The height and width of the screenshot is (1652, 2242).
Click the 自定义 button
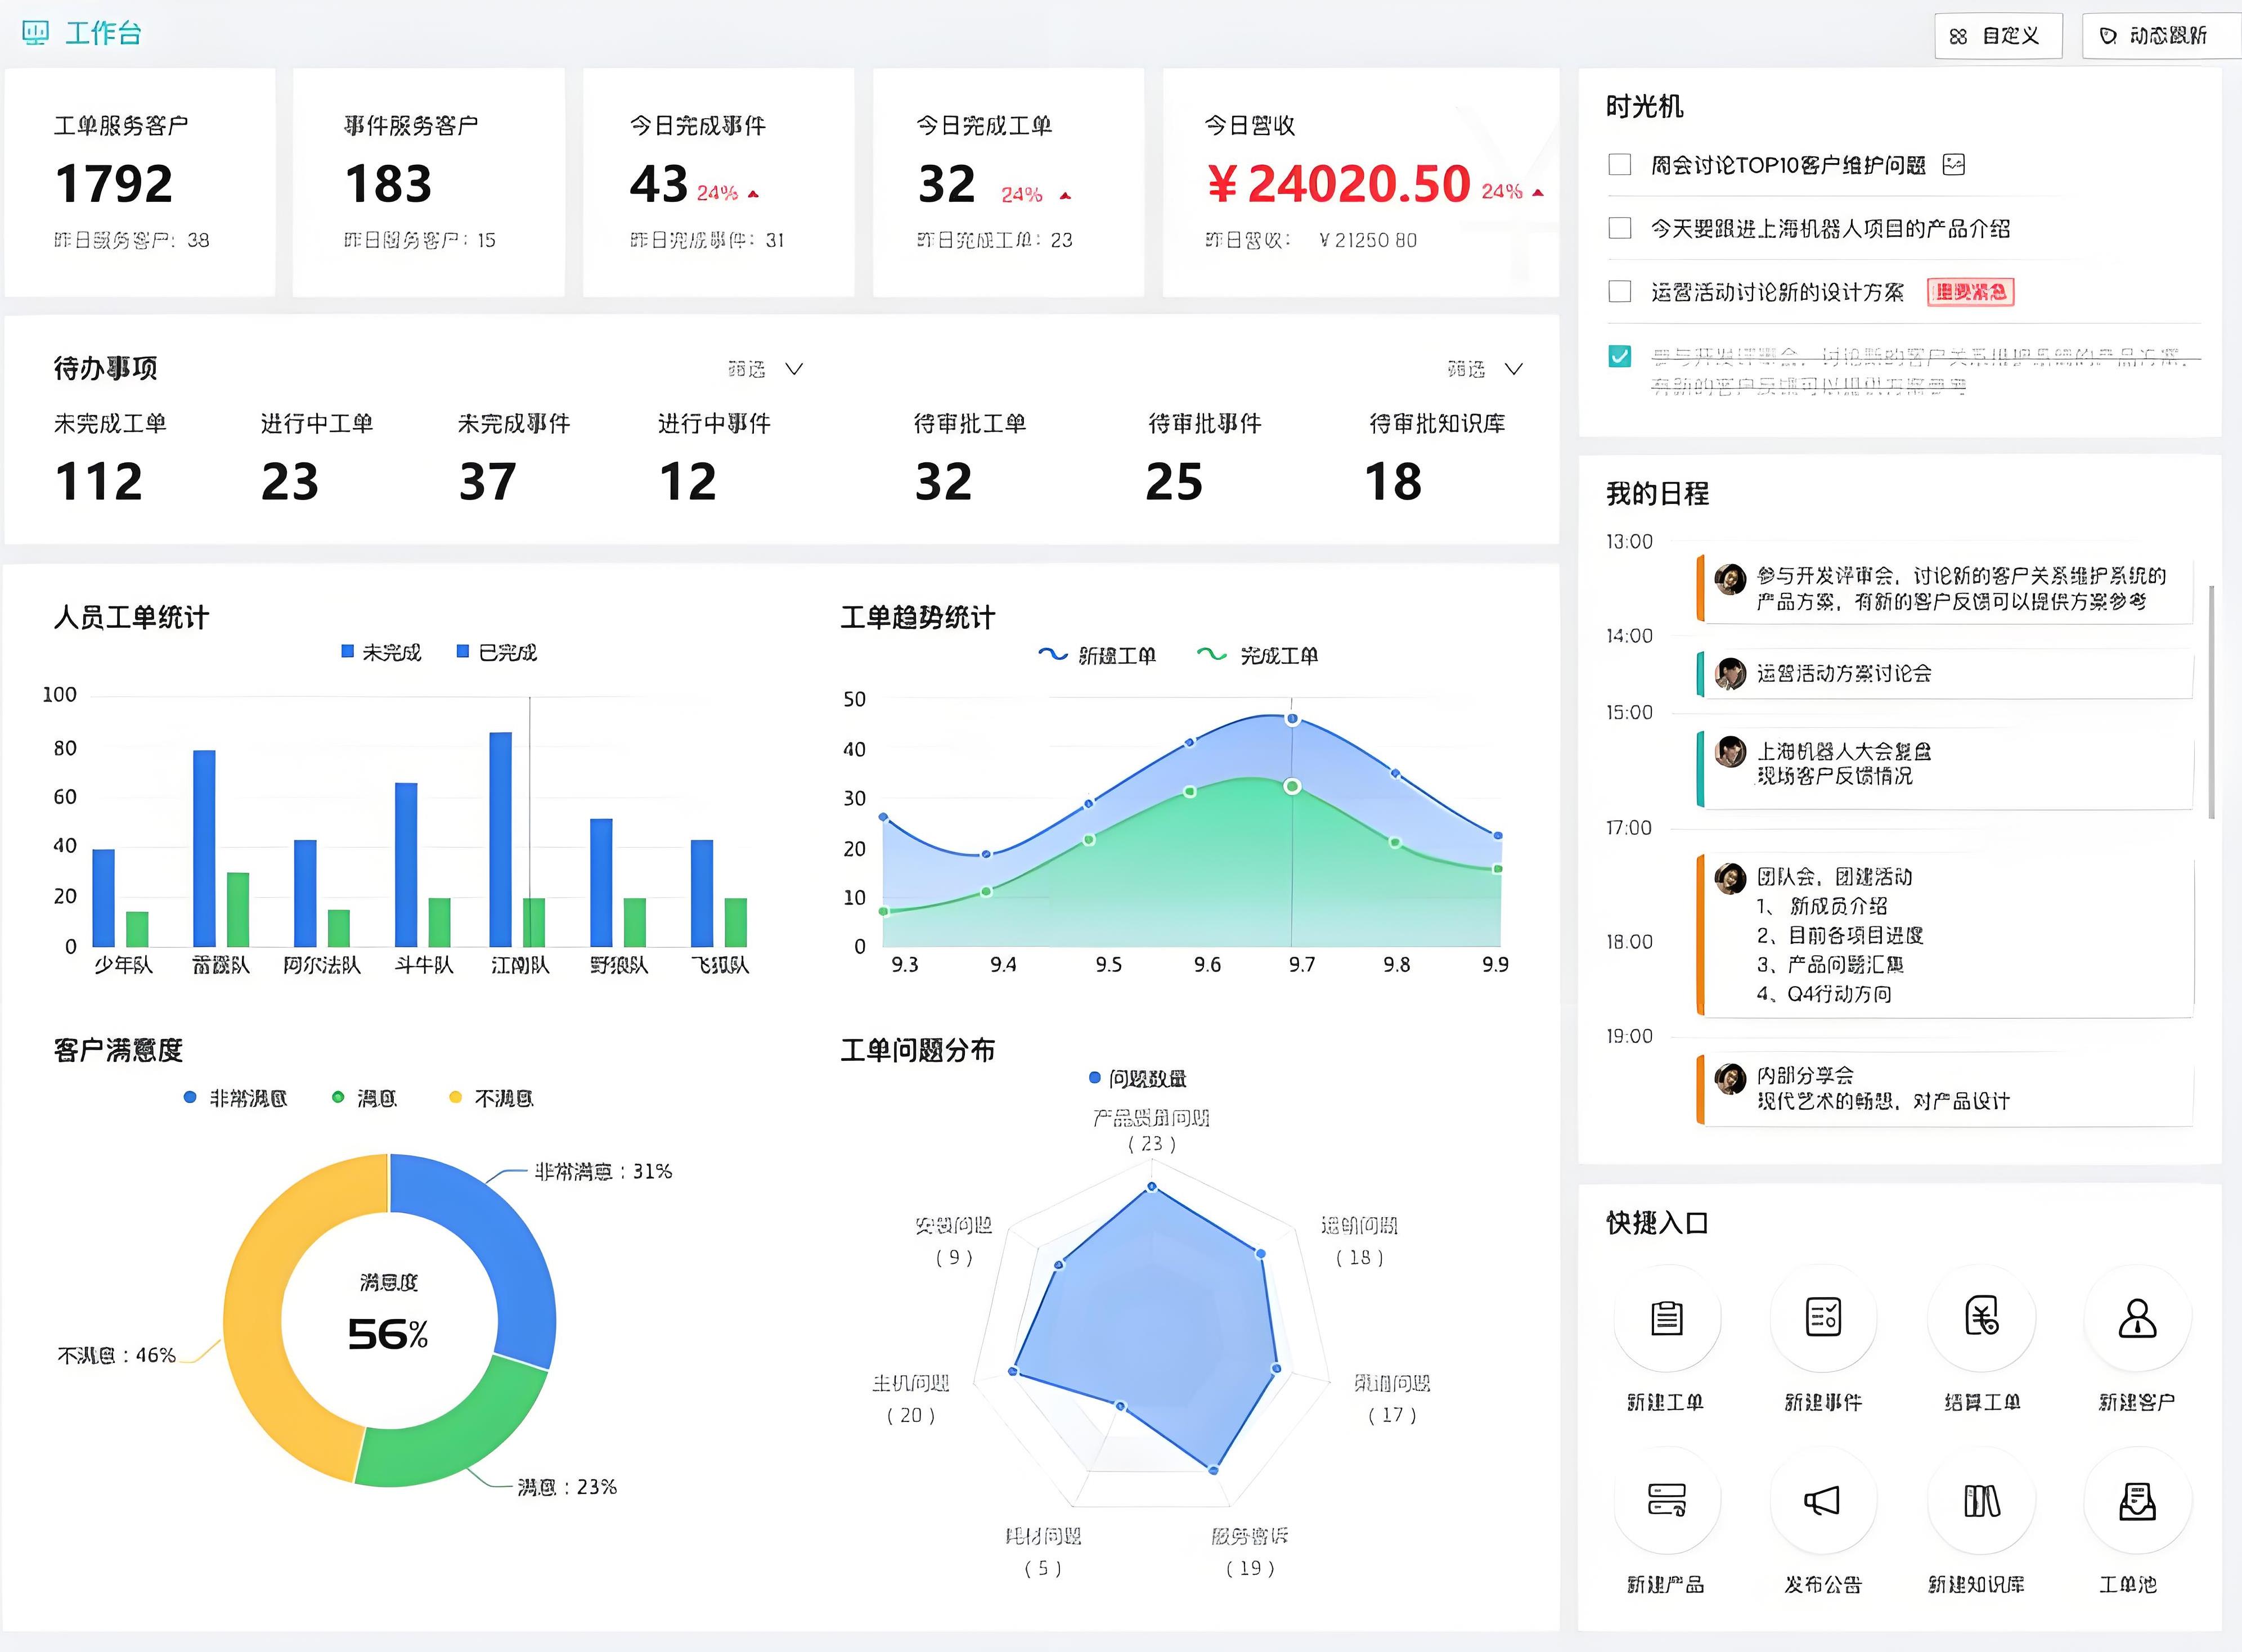[1997, 34]
